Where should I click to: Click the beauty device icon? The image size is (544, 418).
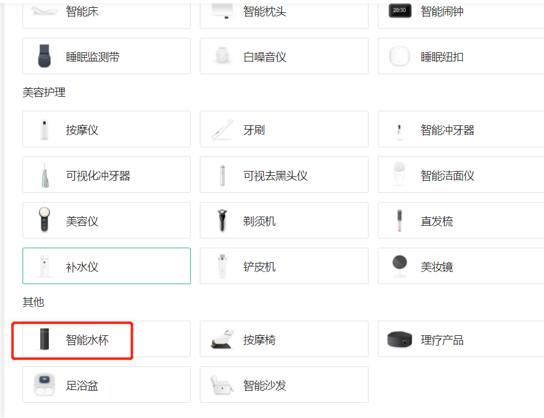click(44, 221)
